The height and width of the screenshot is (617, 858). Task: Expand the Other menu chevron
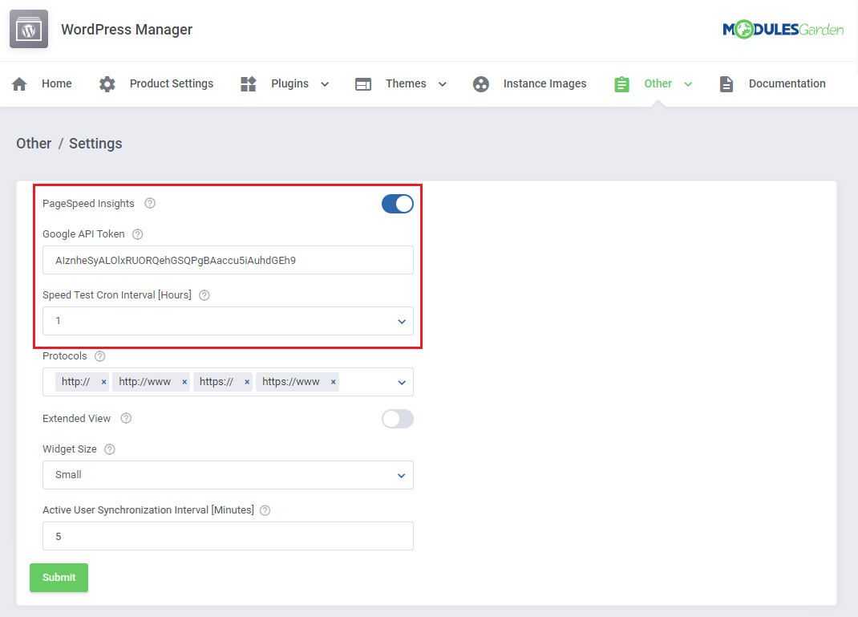688,84
